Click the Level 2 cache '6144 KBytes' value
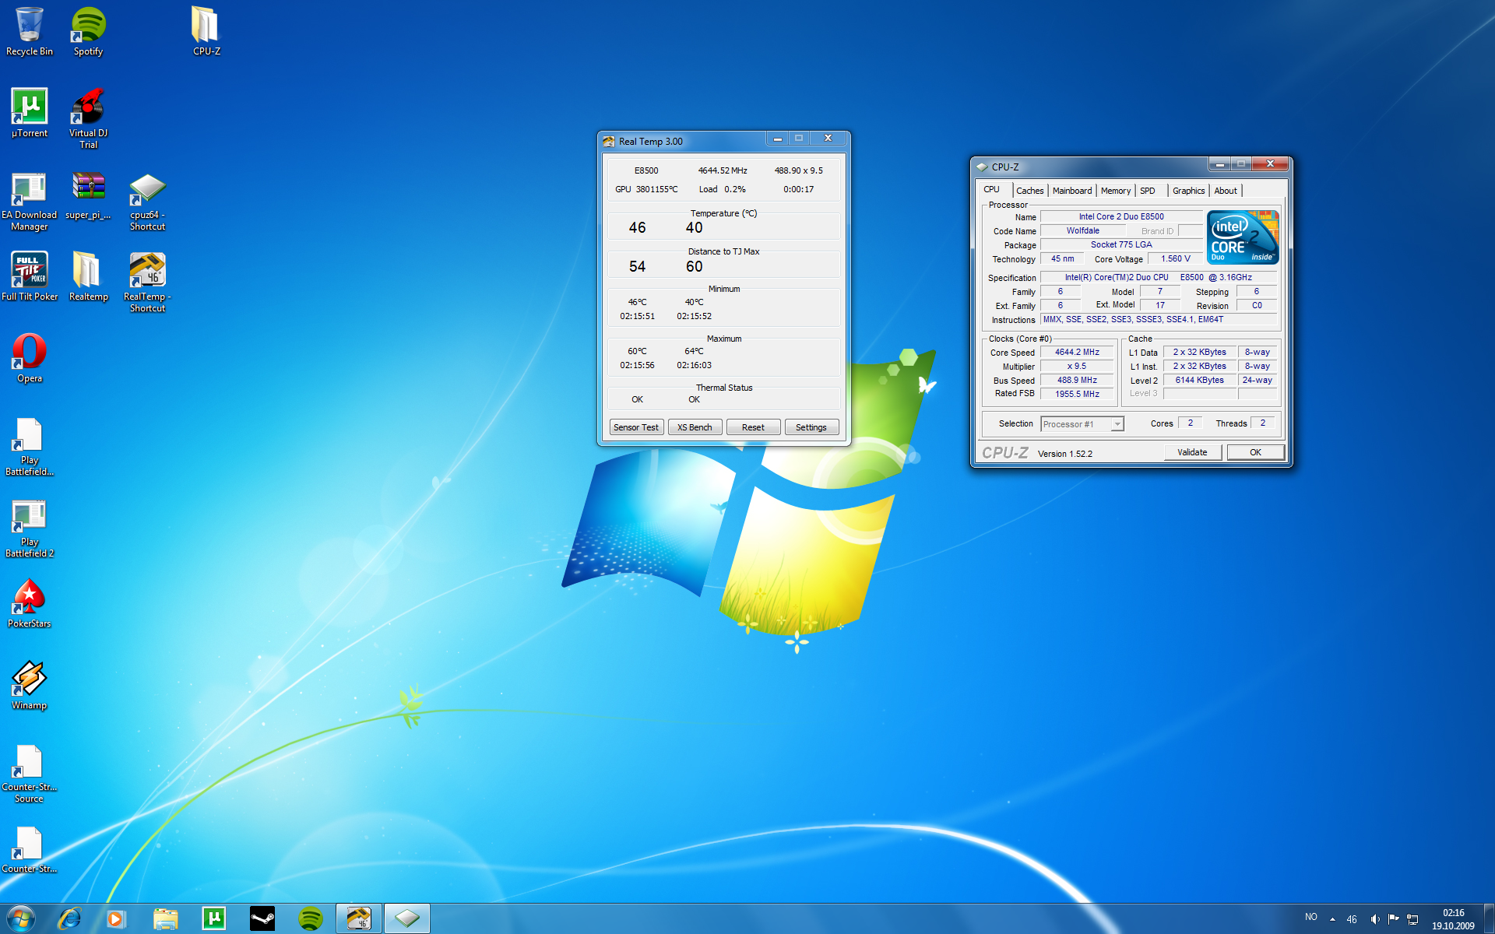 click(x=1199, y=381)
